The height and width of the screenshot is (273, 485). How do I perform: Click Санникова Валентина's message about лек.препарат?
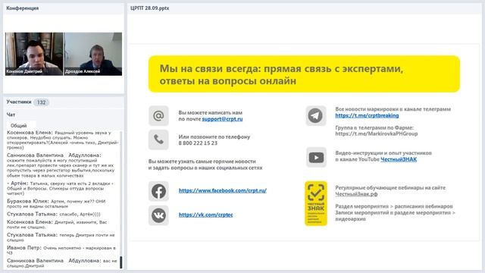[x=61, y=165]
